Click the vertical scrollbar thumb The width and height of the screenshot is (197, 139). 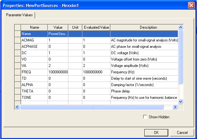click(x=180, y=57)
